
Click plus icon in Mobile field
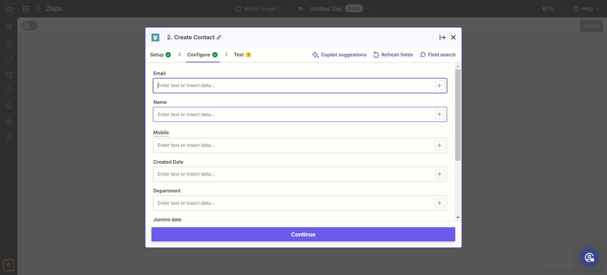point(439,145)
